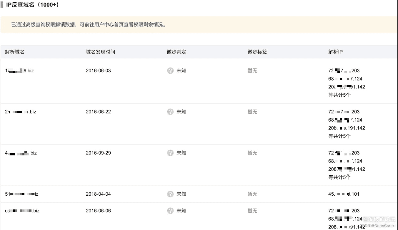Open the domain found on 2018-04-04
Image resolution: width=398 pixels, height=230 pixels.
pyautogui.click(x=22, y=194)
